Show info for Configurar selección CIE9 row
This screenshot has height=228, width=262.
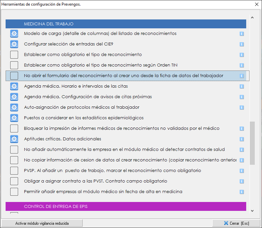(242, 44)
